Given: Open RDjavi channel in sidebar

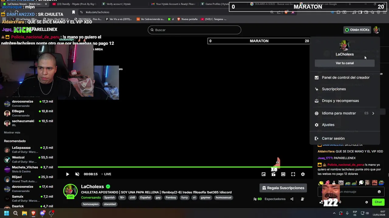Looking at the screenshot, I should 29,179.
